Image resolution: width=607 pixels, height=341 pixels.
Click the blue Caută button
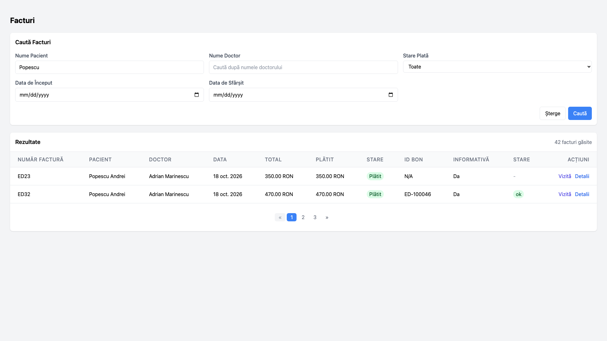(x=580, y=113)
